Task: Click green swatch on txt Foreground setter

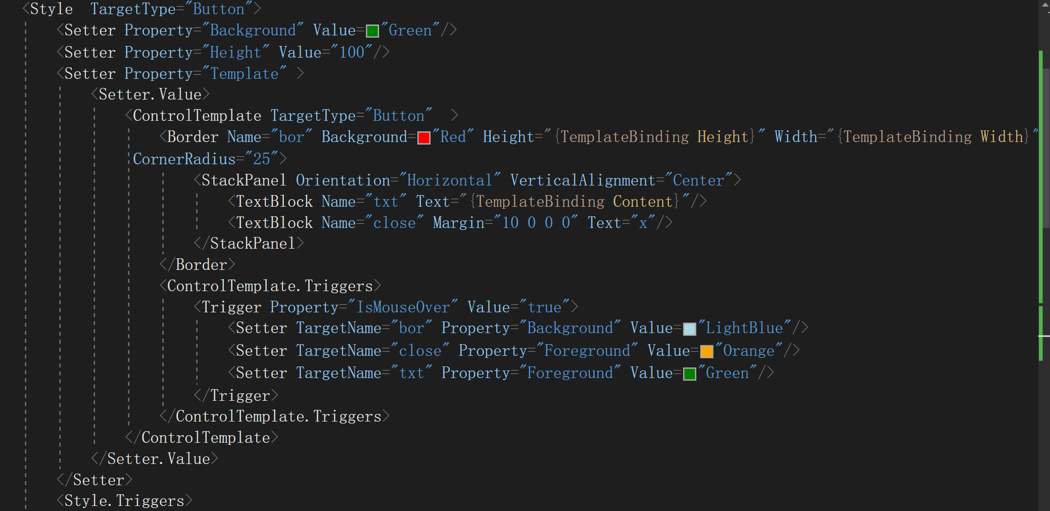Action: (x=689, y=374)
